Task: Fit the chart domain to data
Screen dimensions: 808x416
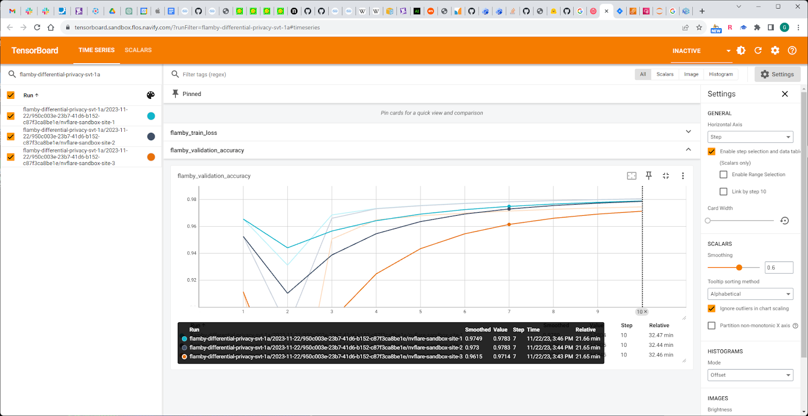Action: 632,176
